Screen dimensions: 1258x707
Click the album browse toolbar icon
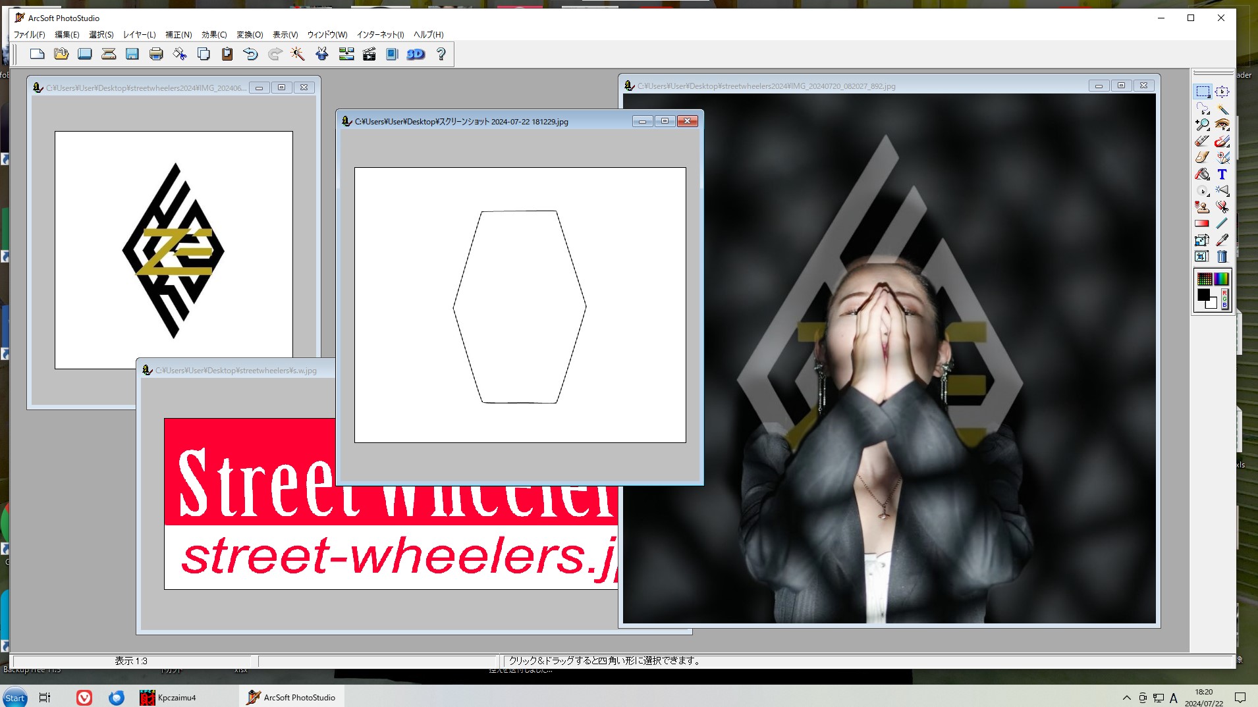click(x=85, y=54)
